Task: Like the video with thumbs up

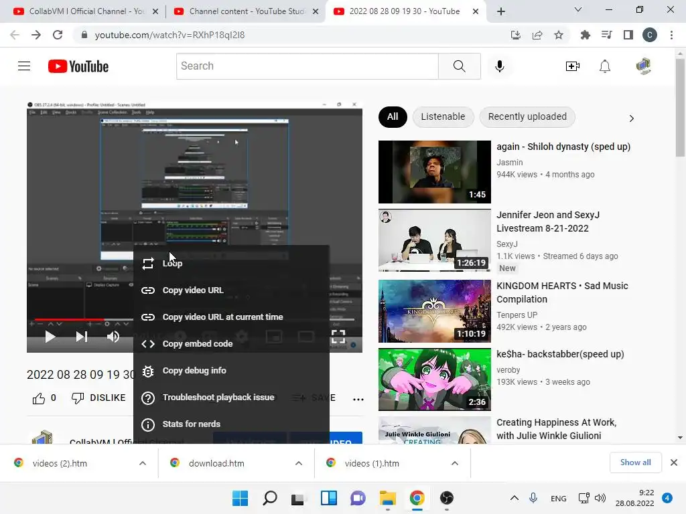Action: pos(38,398)
